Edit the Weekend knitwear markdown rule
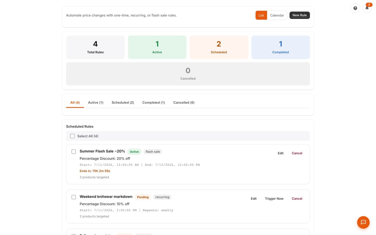This screenshot has width=376, height=235. pos(254,199)
